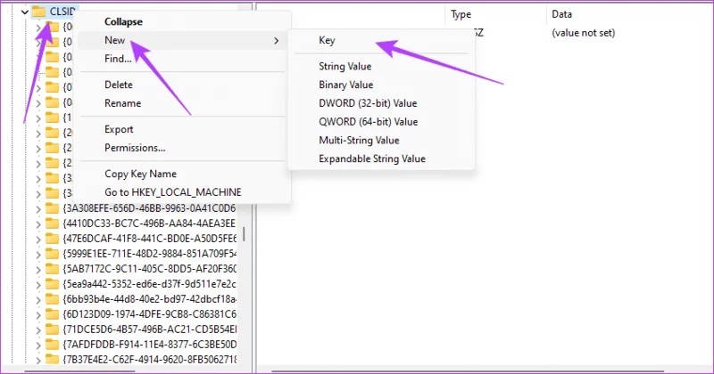This screenshot has width=714, height=374.
Task: Select Binary Value in the New submenu
Action: [x=346, y=85]
